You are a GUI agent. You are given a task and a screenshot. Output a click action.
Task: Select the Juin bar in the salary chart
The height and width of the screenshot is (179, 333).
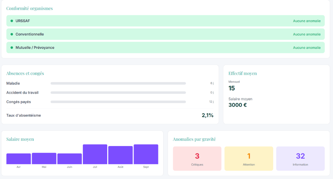click(70, 159)
